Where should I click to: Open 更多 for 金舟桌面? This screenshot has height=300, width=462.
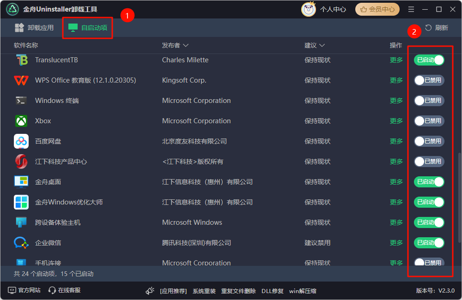tap(396, 182)
